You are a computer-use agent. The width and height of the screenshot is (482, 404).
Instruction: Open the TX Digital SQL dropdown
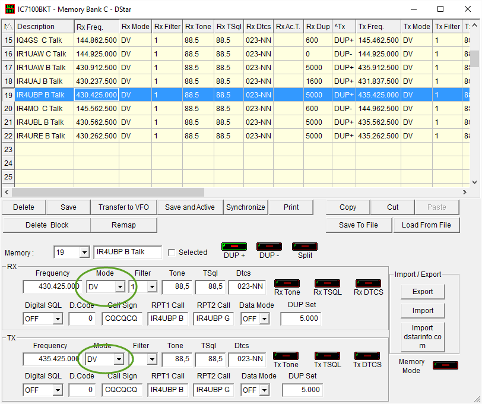58,390
